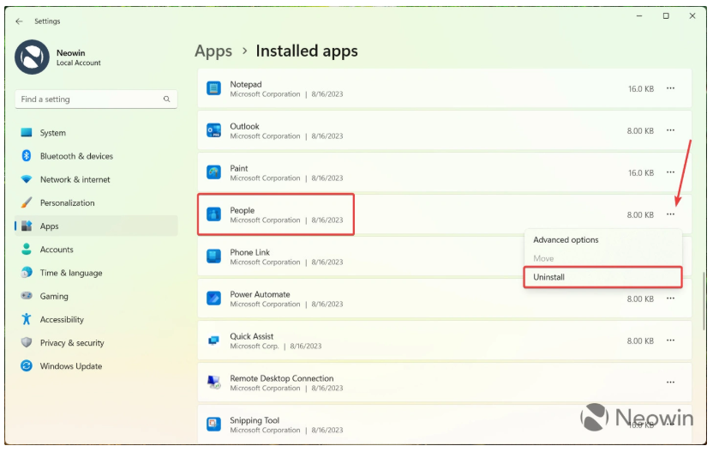
Task: Click the Apps breadcrumb link
Action: pos(213,51)
